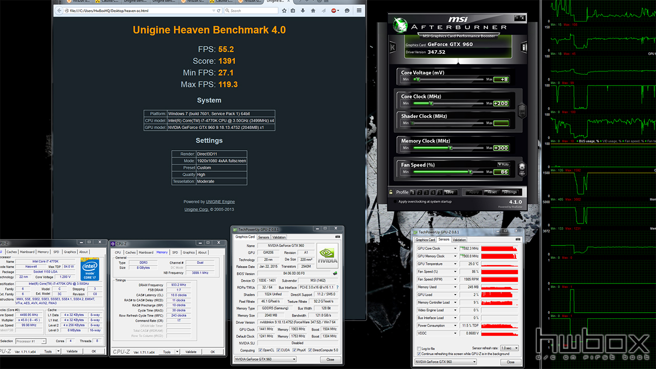Go back in Firefox history
Screen dimensions: 656x369
(x=59, y=10)
